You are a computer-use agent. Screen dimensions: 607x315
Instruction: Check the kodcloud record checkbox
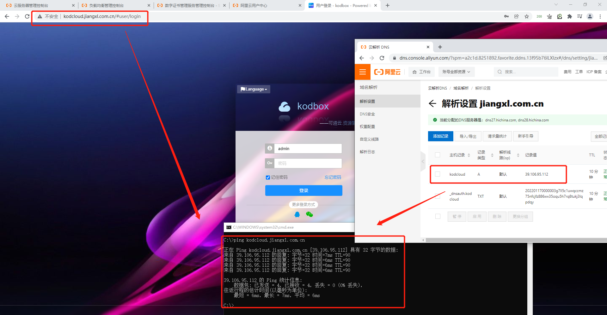438,174
